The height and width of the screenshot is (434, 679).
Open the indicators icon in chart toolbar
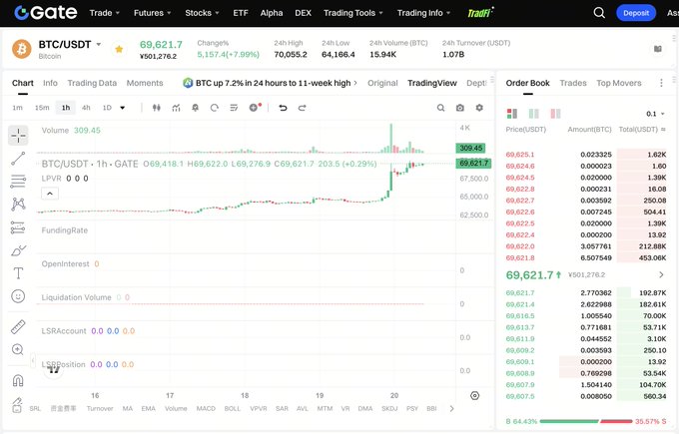(x=176, y=108)
